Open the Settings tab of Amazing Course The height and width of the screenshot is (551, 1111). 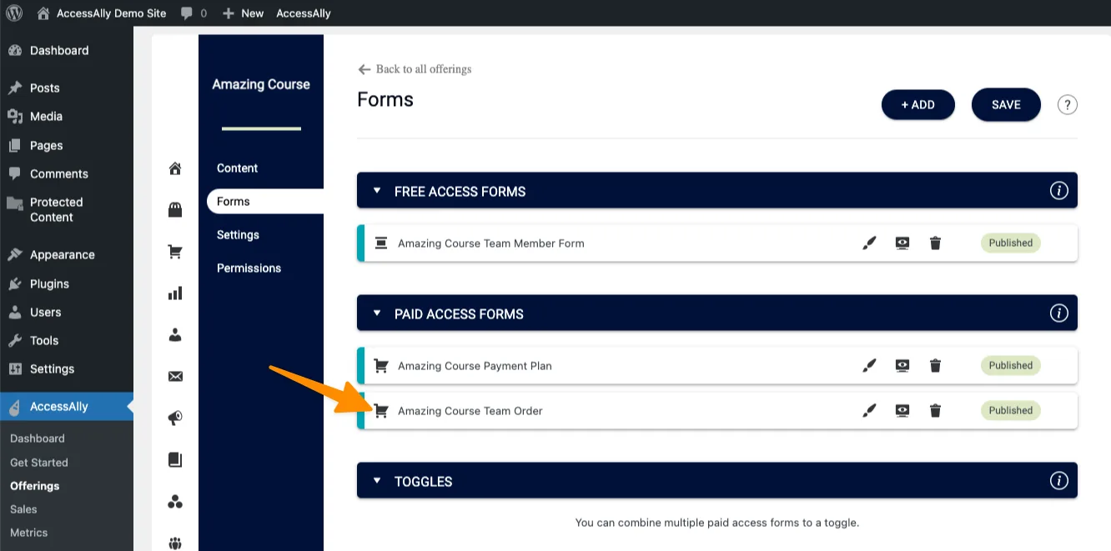[x=238, y=235]
